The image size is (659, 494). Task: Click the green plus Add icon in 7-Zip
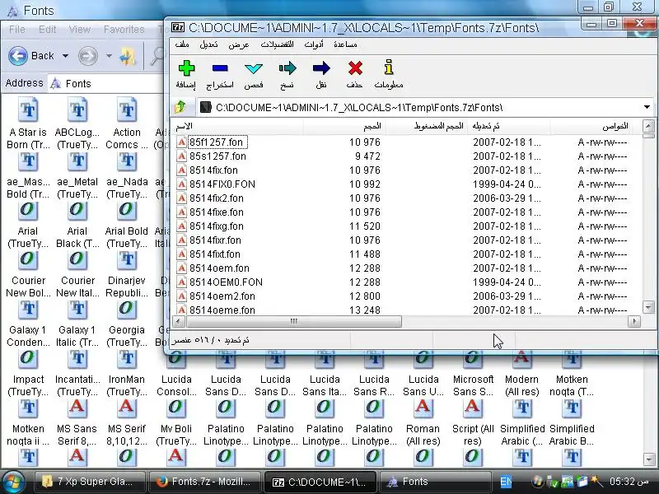(x=186, y=68)
